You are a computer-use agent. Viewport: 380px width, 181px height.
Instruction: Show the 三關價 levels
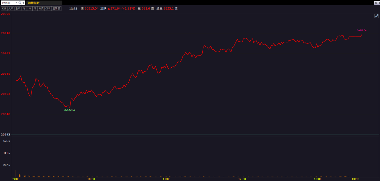tap(56, 9)
